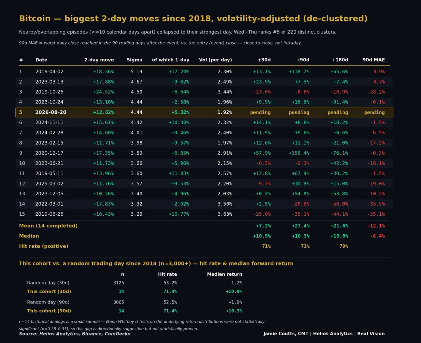Screen dimensions: 421x343
Task: Click the 'Sigma' column header
Action: click(x=134, y=60)
